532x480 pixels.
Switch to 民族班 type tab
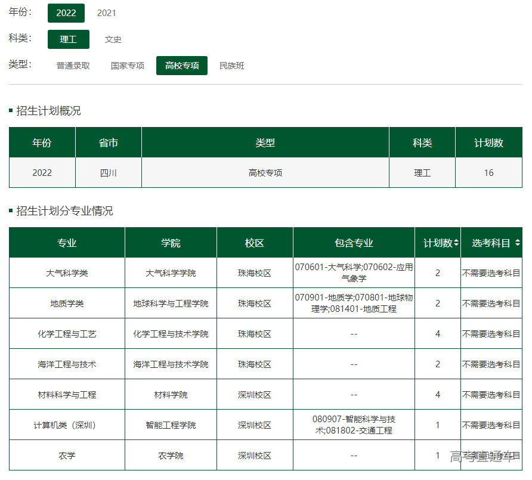click(232, 66)
